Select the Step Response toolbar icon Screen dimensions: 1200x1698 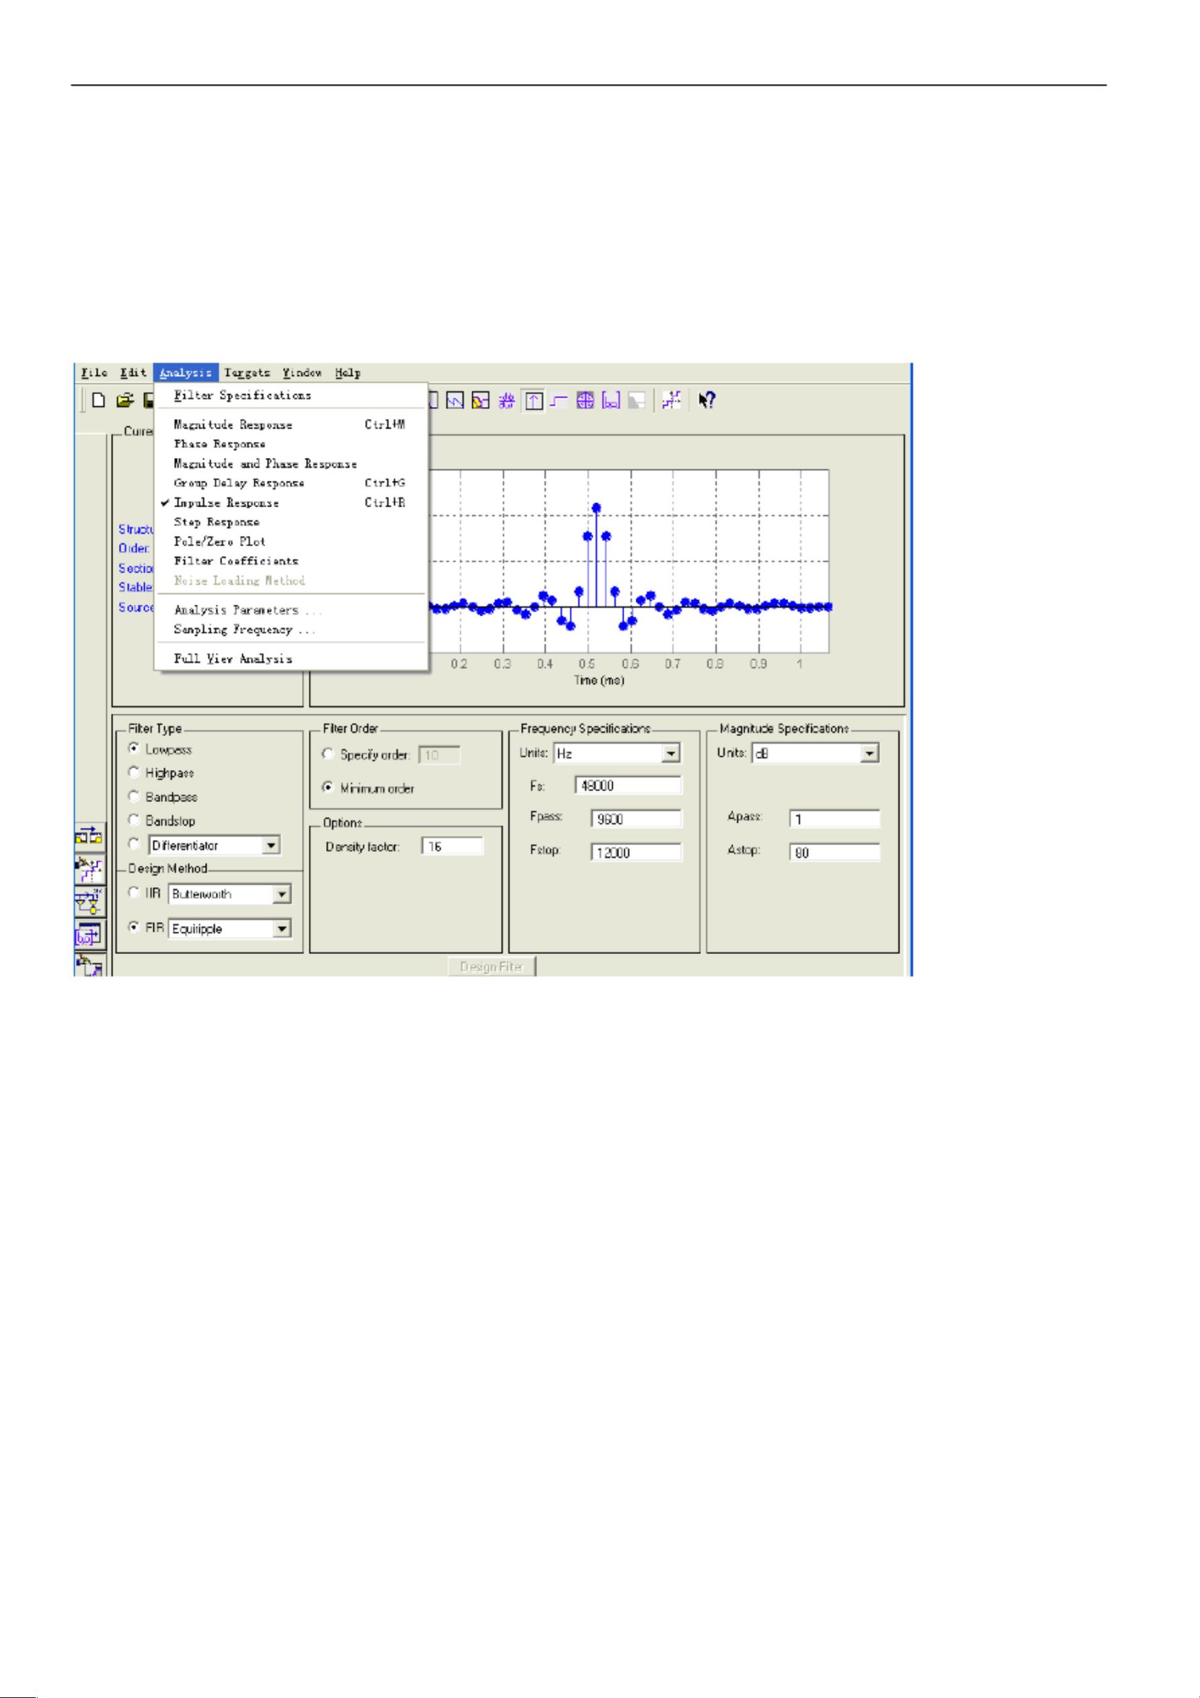point(559,401)
